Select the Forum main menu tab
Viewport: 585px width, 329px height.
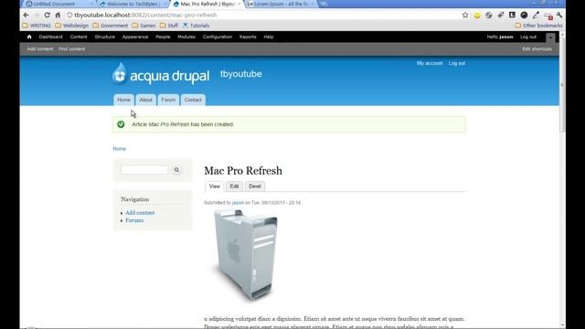(168, 100)
